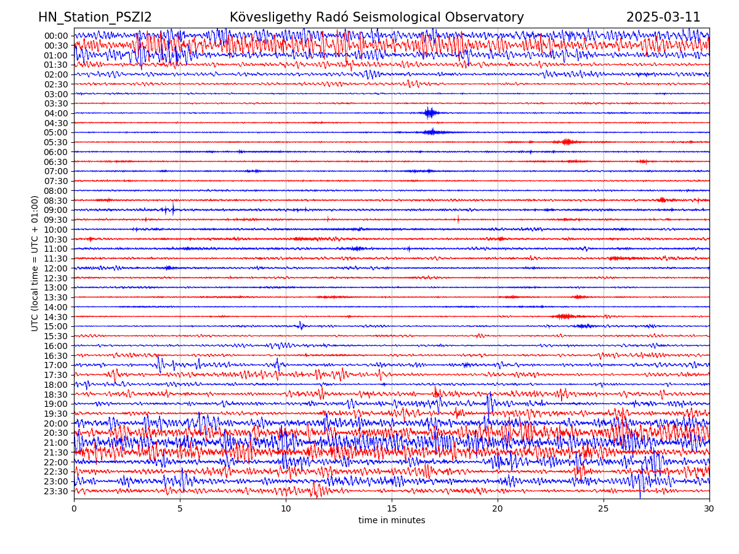
Task: Select the 23:30 row time label
Action: coord(56,491)
